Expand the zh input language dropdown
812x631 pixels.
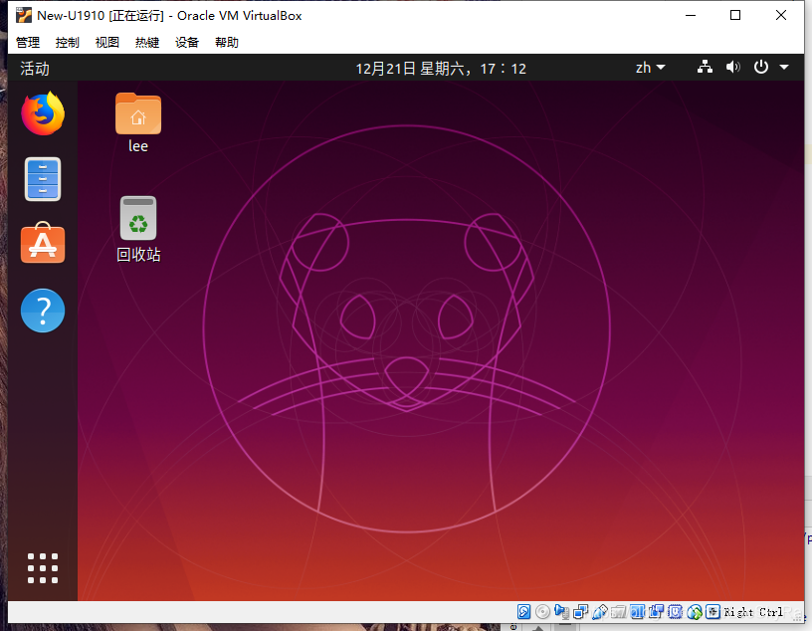648,67
